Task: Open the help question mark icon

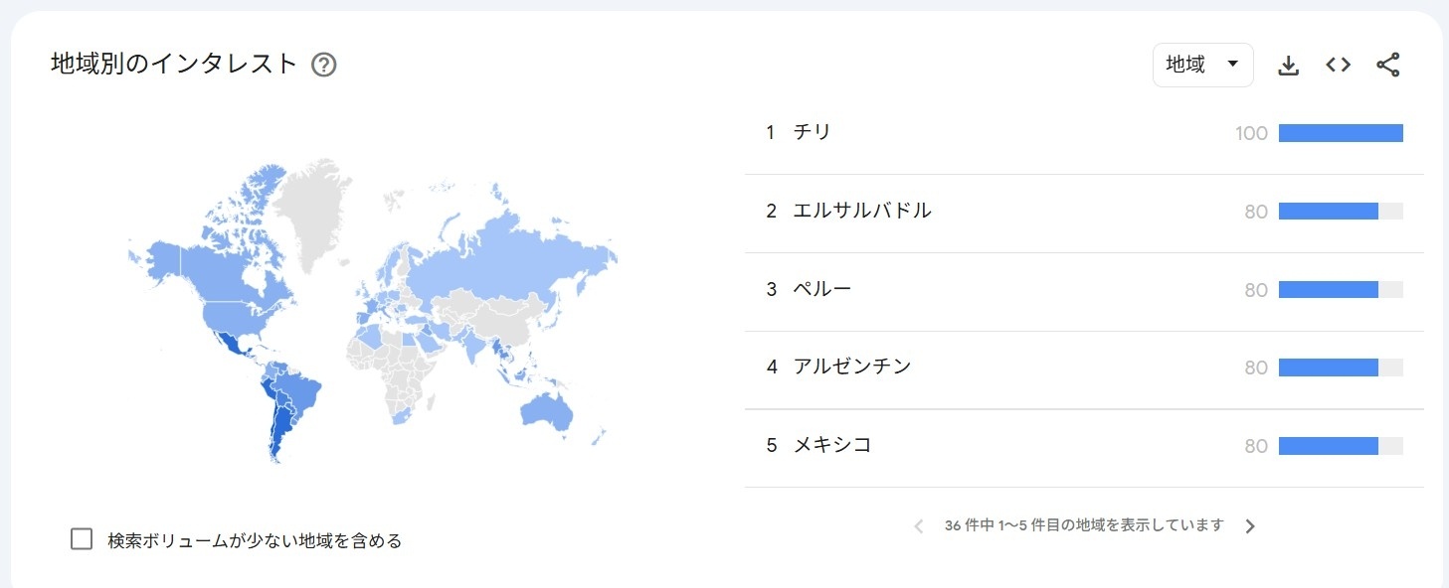Action: click(x=322, y=64)
